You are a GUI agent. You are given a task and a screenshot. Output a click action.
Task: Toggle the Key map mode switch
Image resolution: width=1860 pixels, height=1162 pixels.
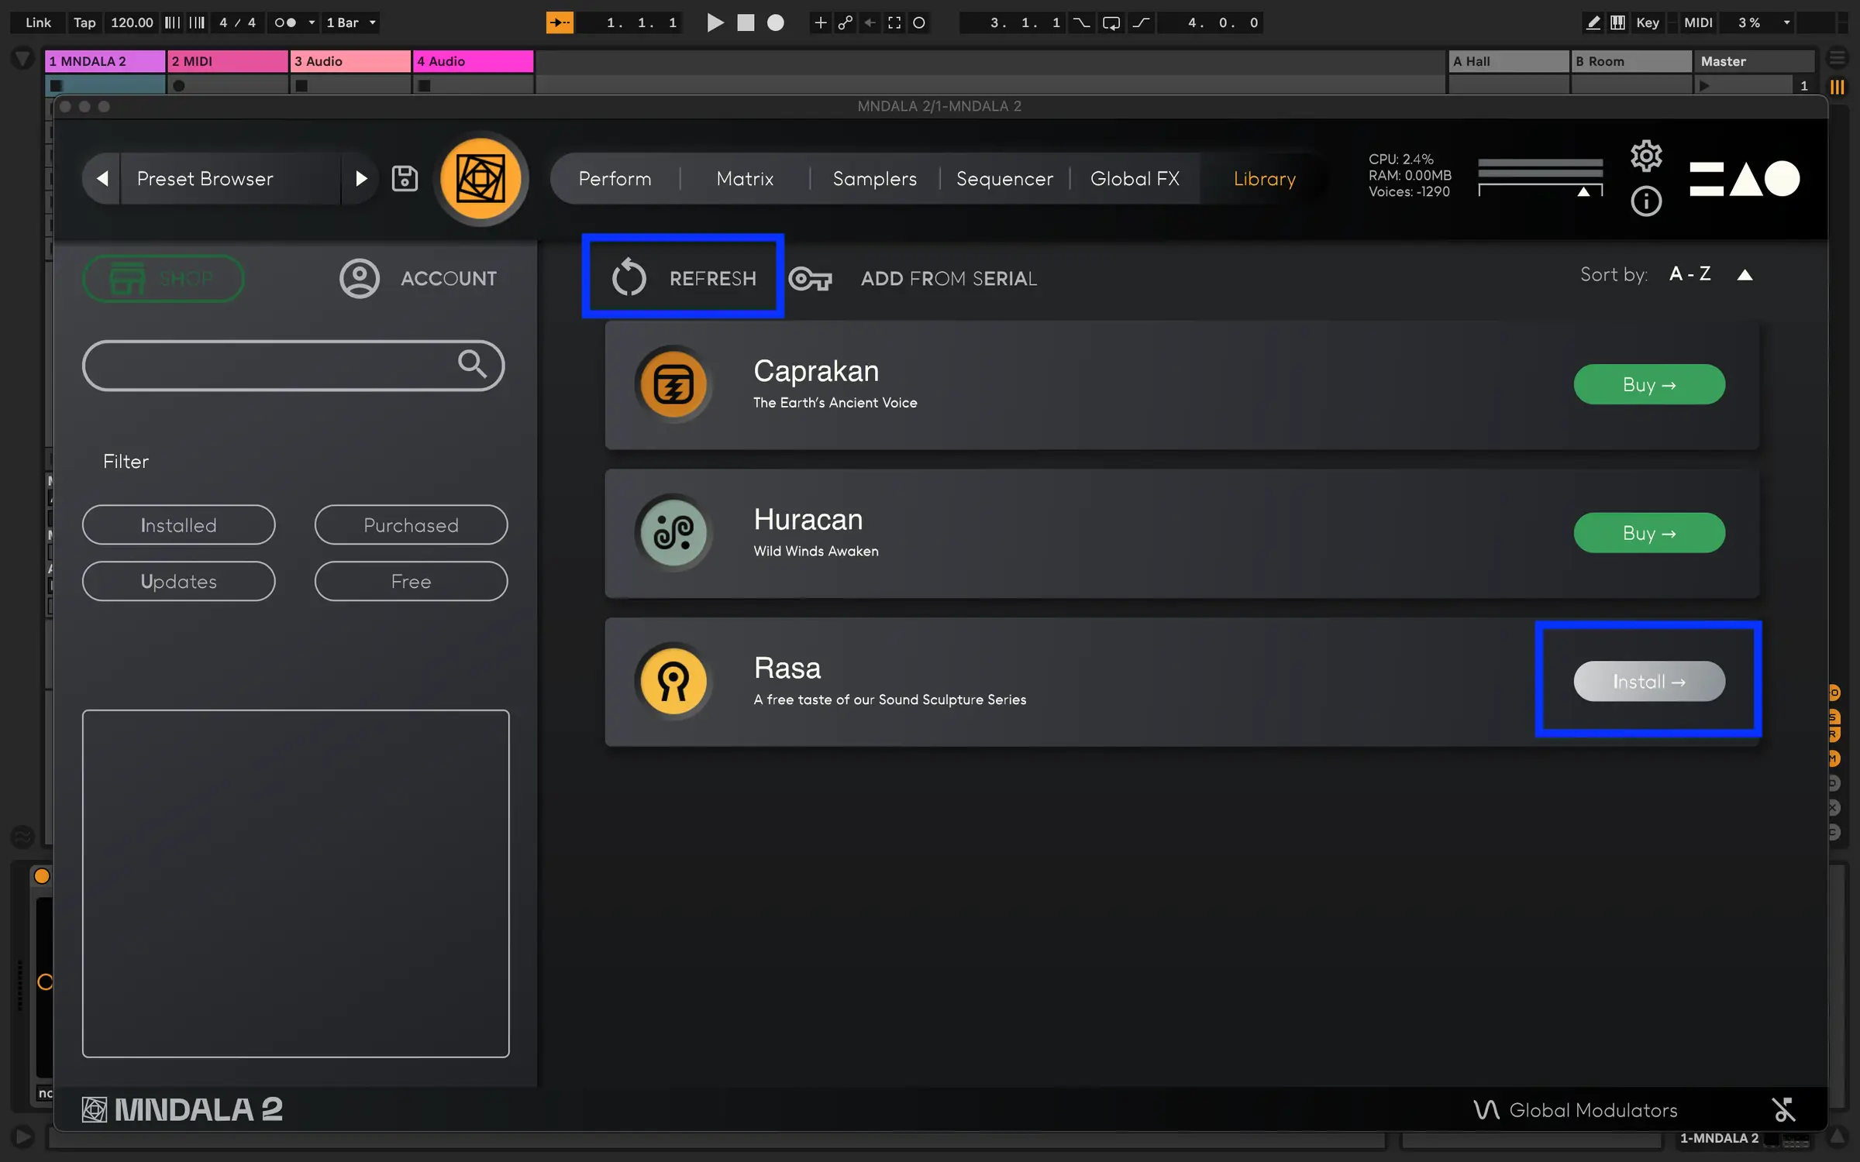tap(1648, 22)
